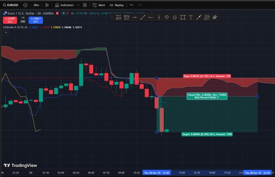Select the Long Position tool in favorites bar
Viewport: 275px width, 177px height.
(118, 17)
